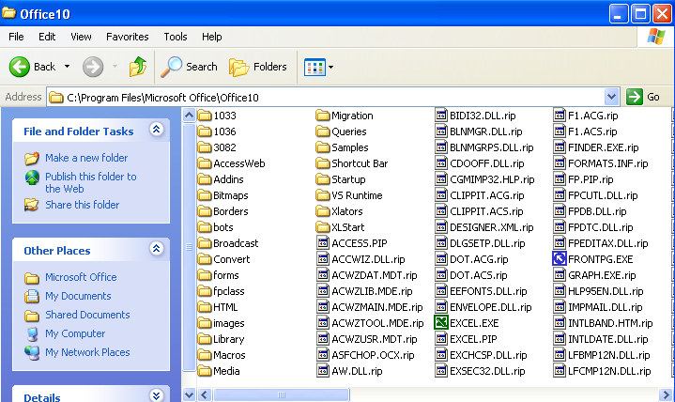Select the AccessWeb folder icon
Image resolution: width=675 pixels, height=402 pixels.
205,163
